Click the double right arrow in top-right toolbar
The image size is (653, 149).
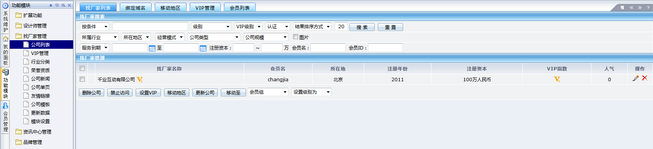click(640, 7)
